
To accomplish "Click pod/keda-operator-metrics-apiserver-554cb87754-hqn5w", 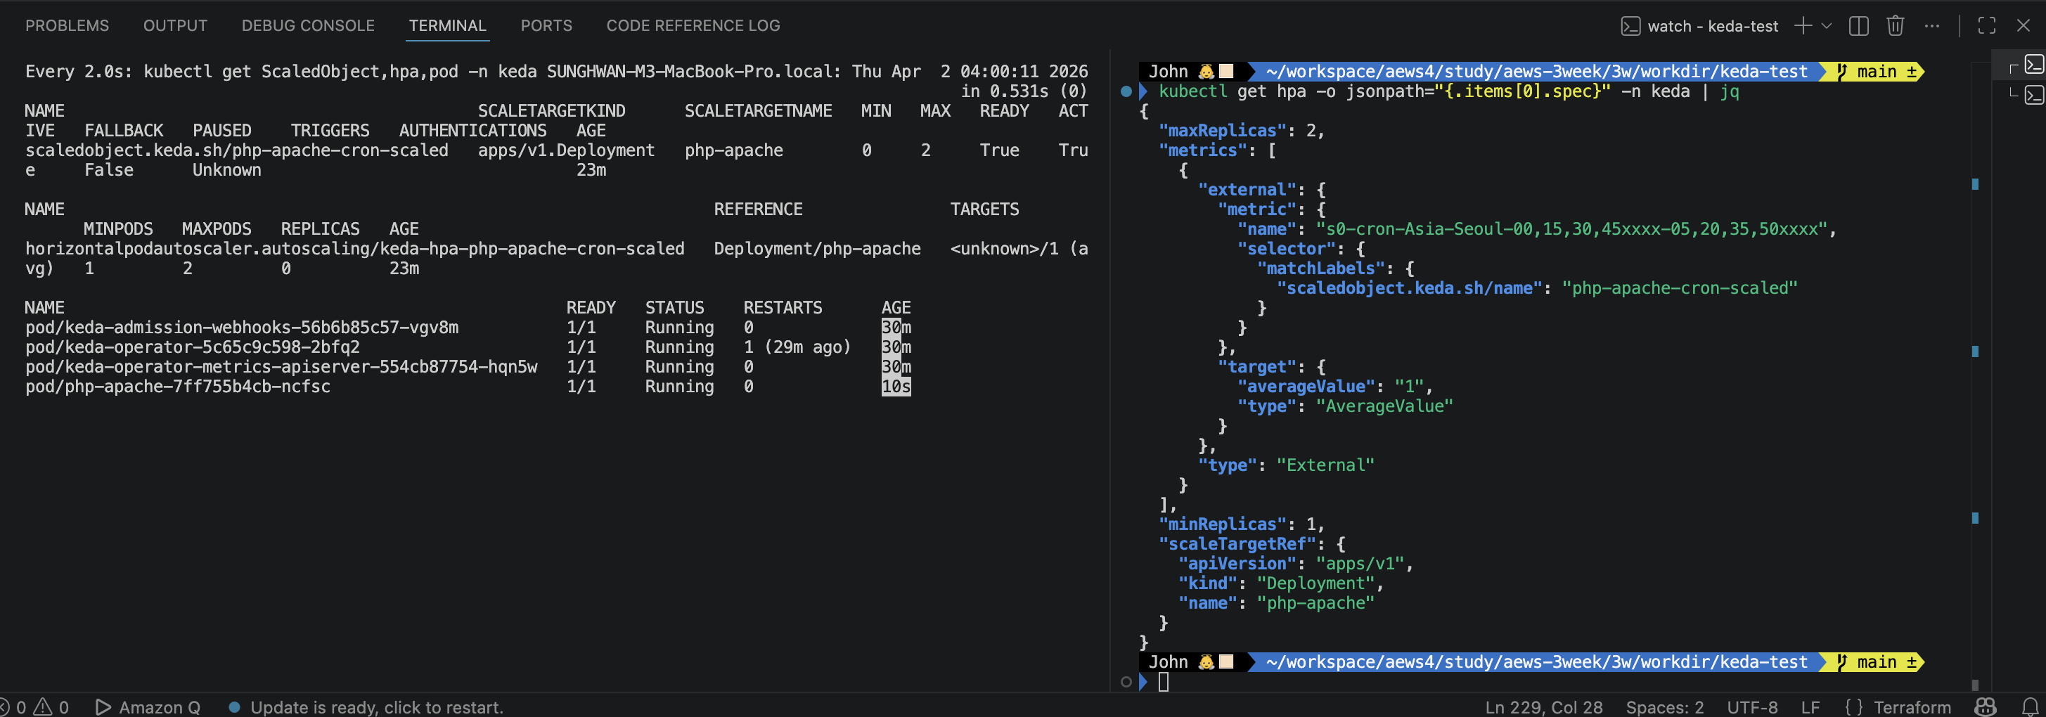I will (x=281, y=367).
